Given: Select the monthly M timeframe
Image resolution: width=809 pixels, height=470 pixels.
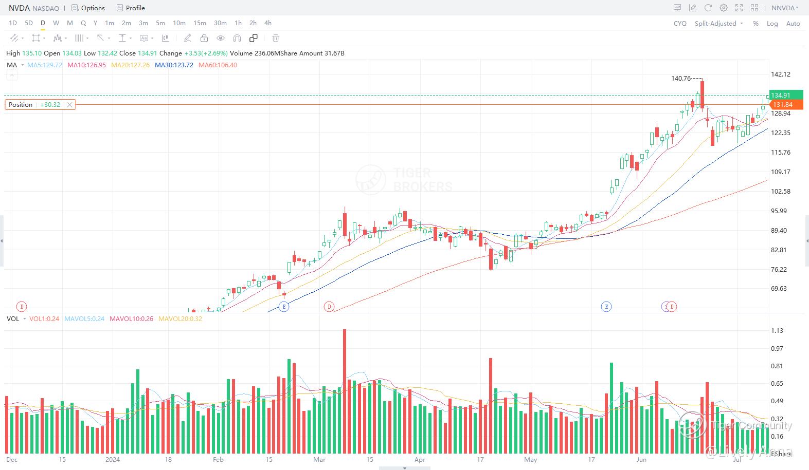Looking at the screenshot, I should 70,23.
